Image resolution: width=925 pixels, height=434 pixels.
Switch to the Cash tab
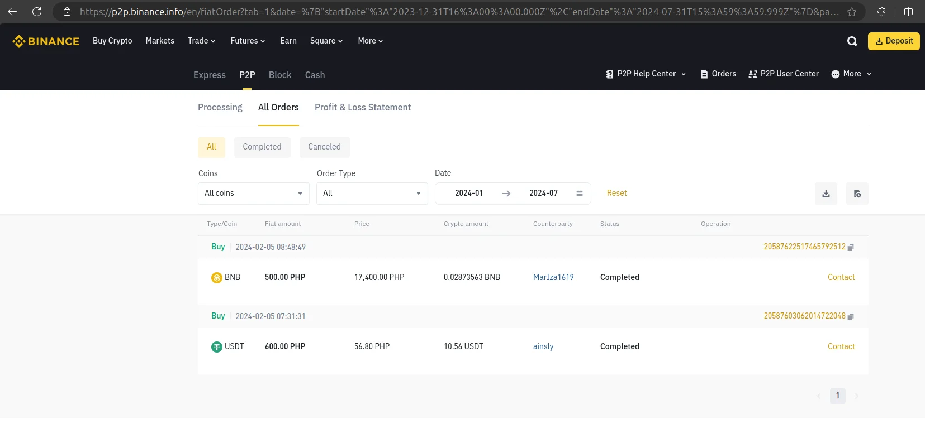point(315,75)
